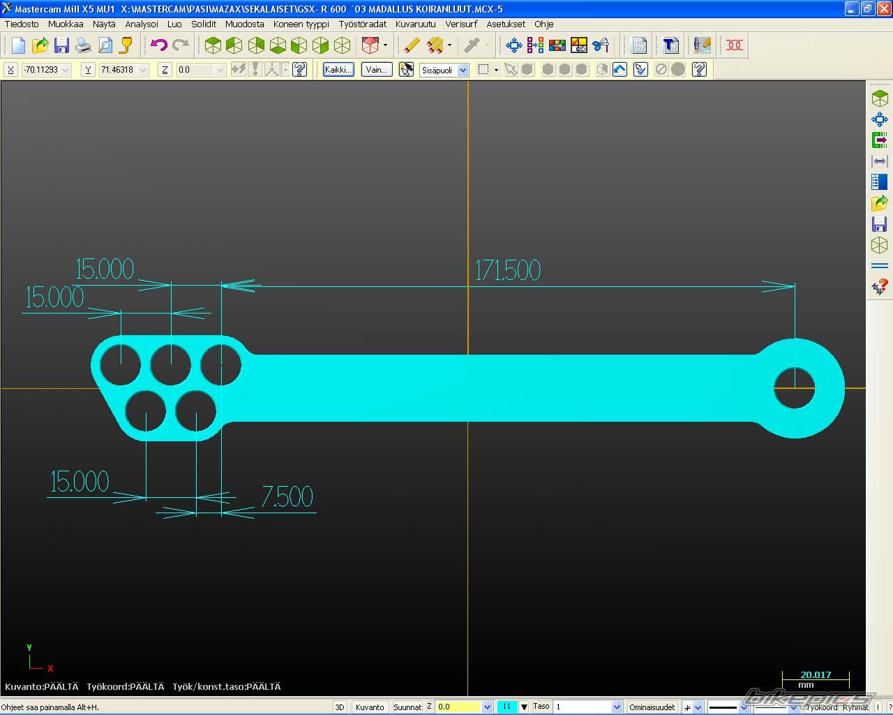This screenshot has width=893, height=715.
Task: Click the yellow pencil sketch icon
Action: (412, 45)
